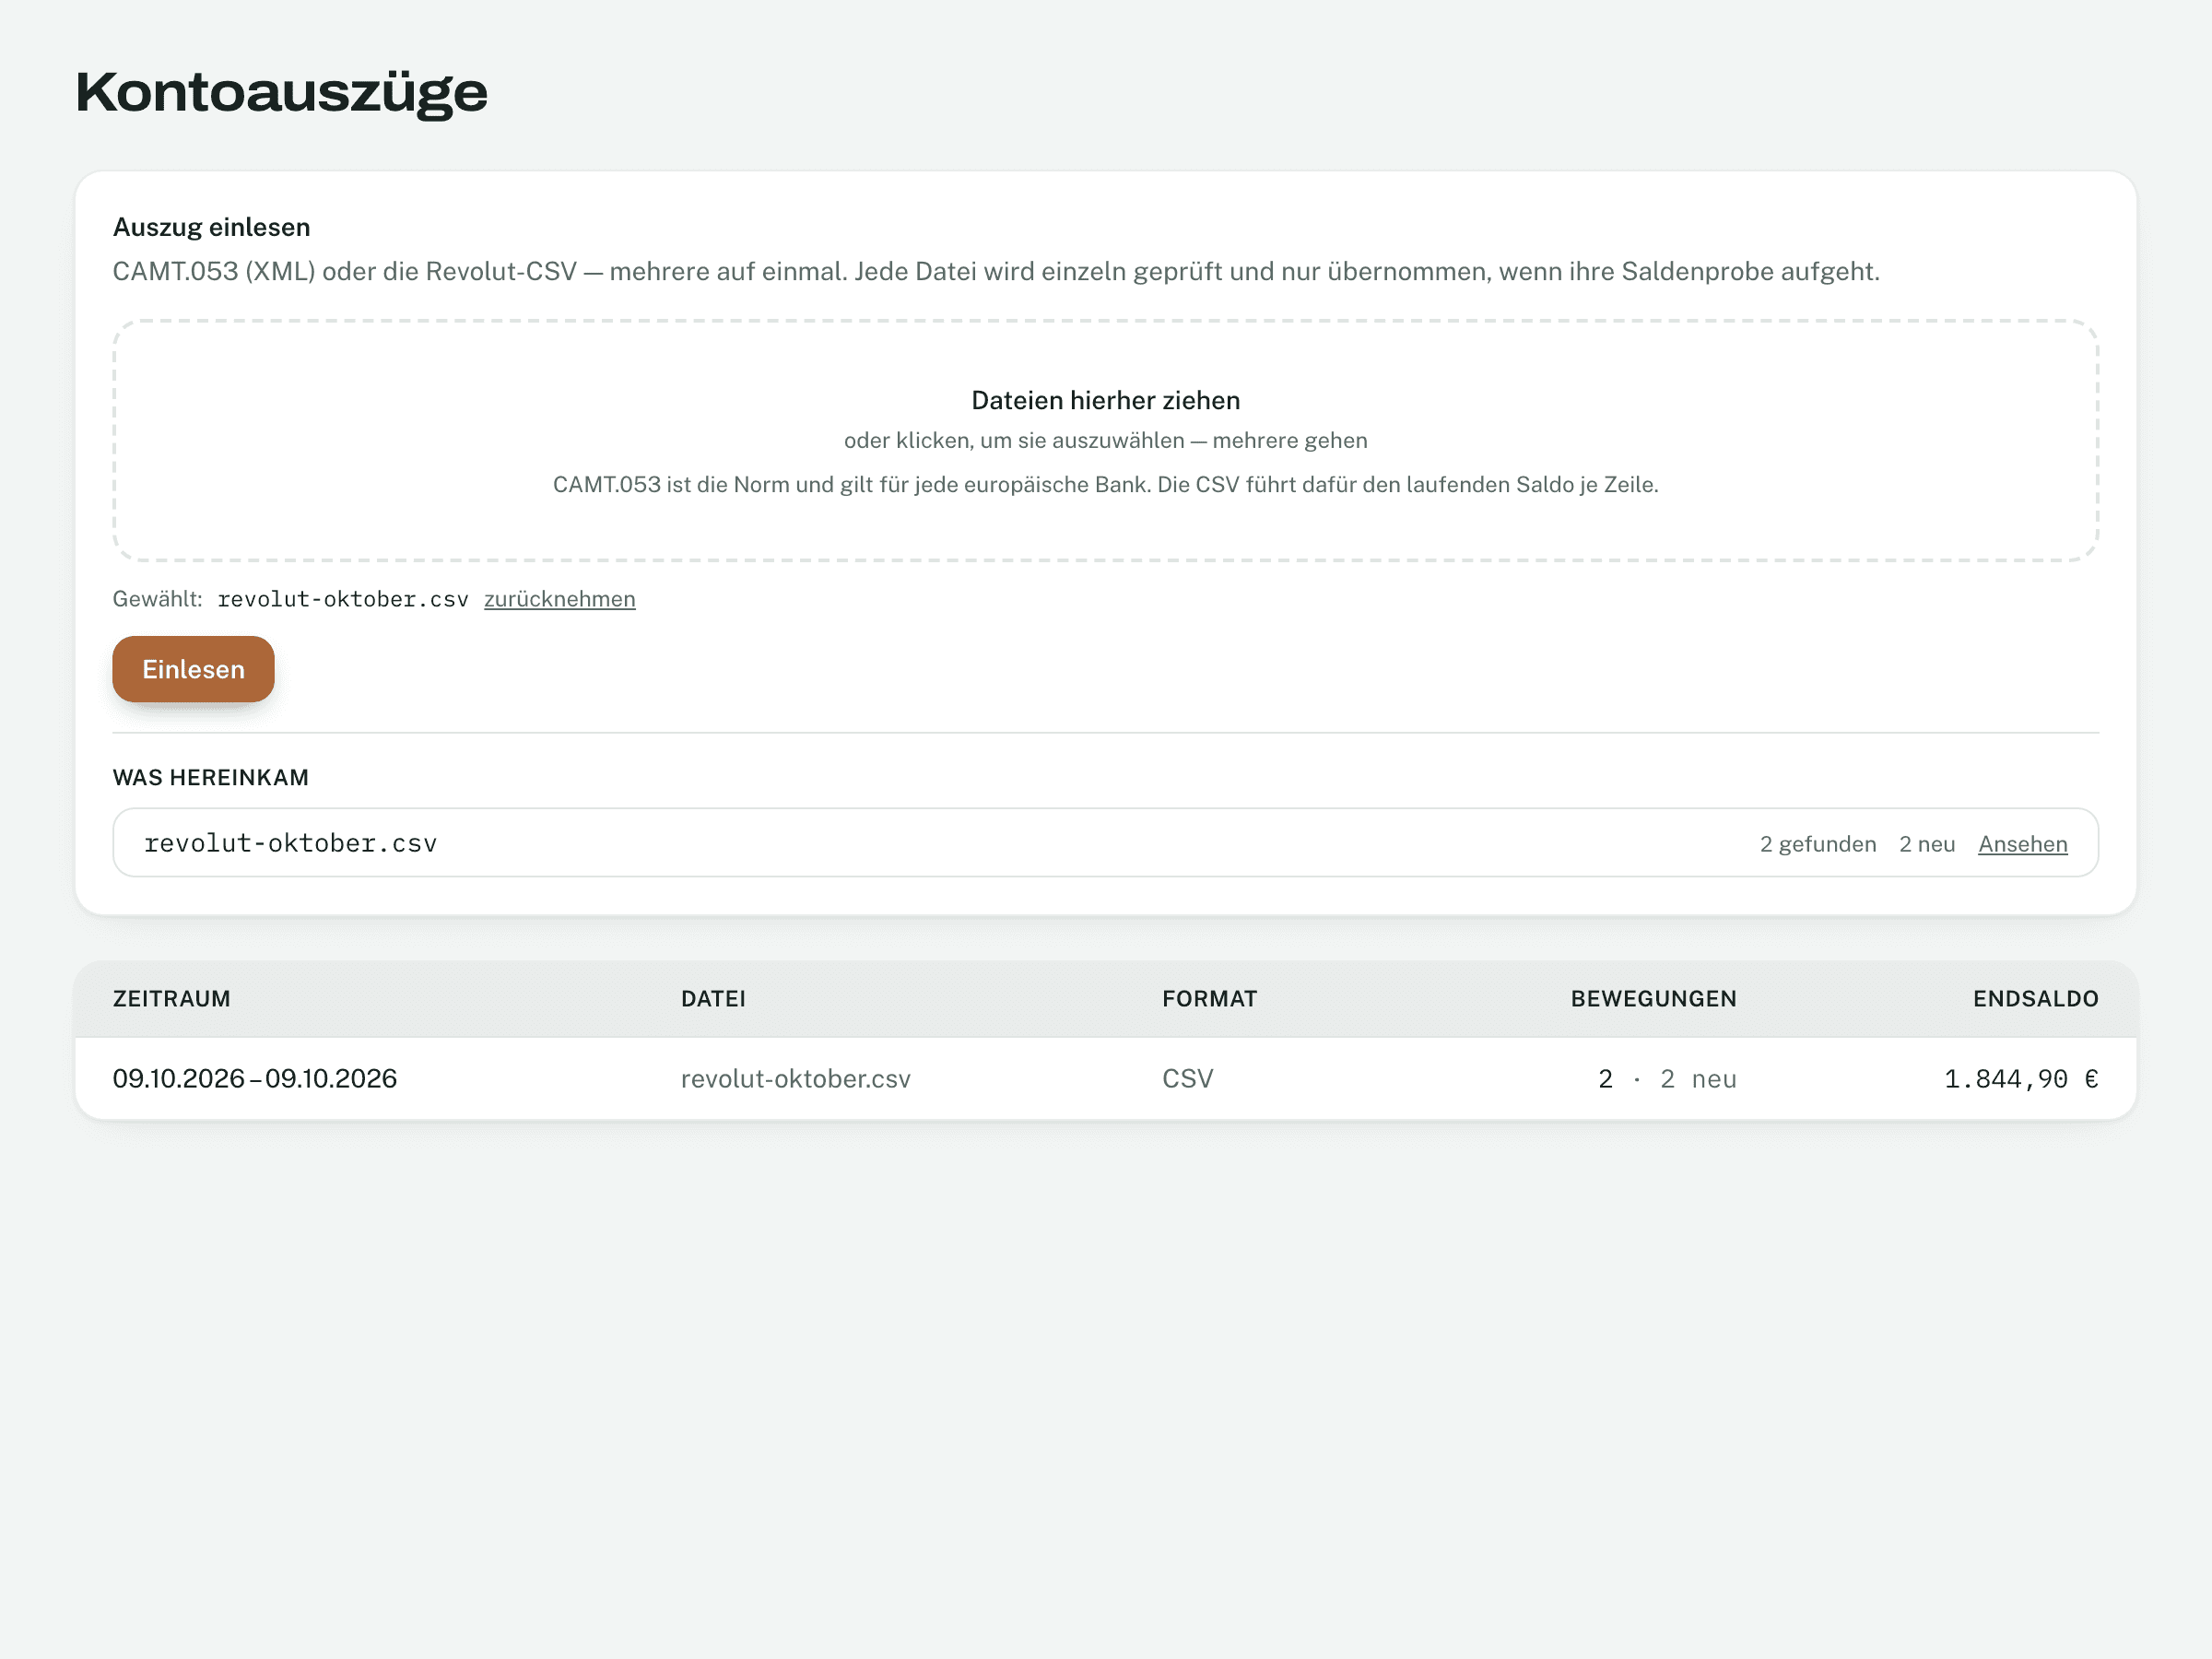The image size is (2212, 1659).
Task: Click the Kontoauszüge page heading
Action: [x=281, y=92]
